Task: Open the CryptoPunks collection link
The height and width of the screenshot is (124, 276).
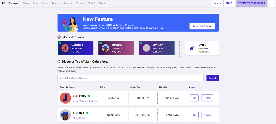Action: [79, 118]
